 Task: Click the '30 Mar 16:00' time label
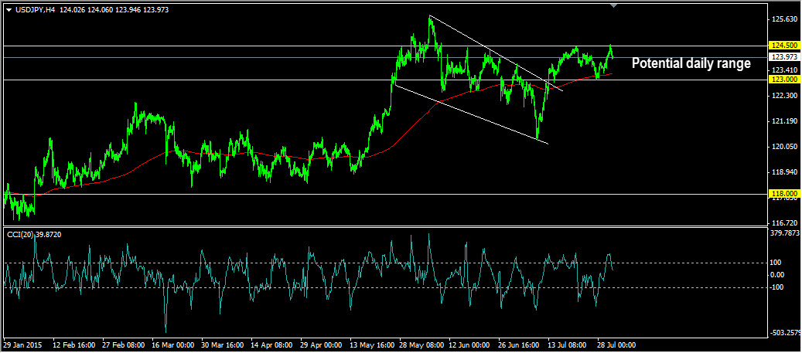[222, 345]
